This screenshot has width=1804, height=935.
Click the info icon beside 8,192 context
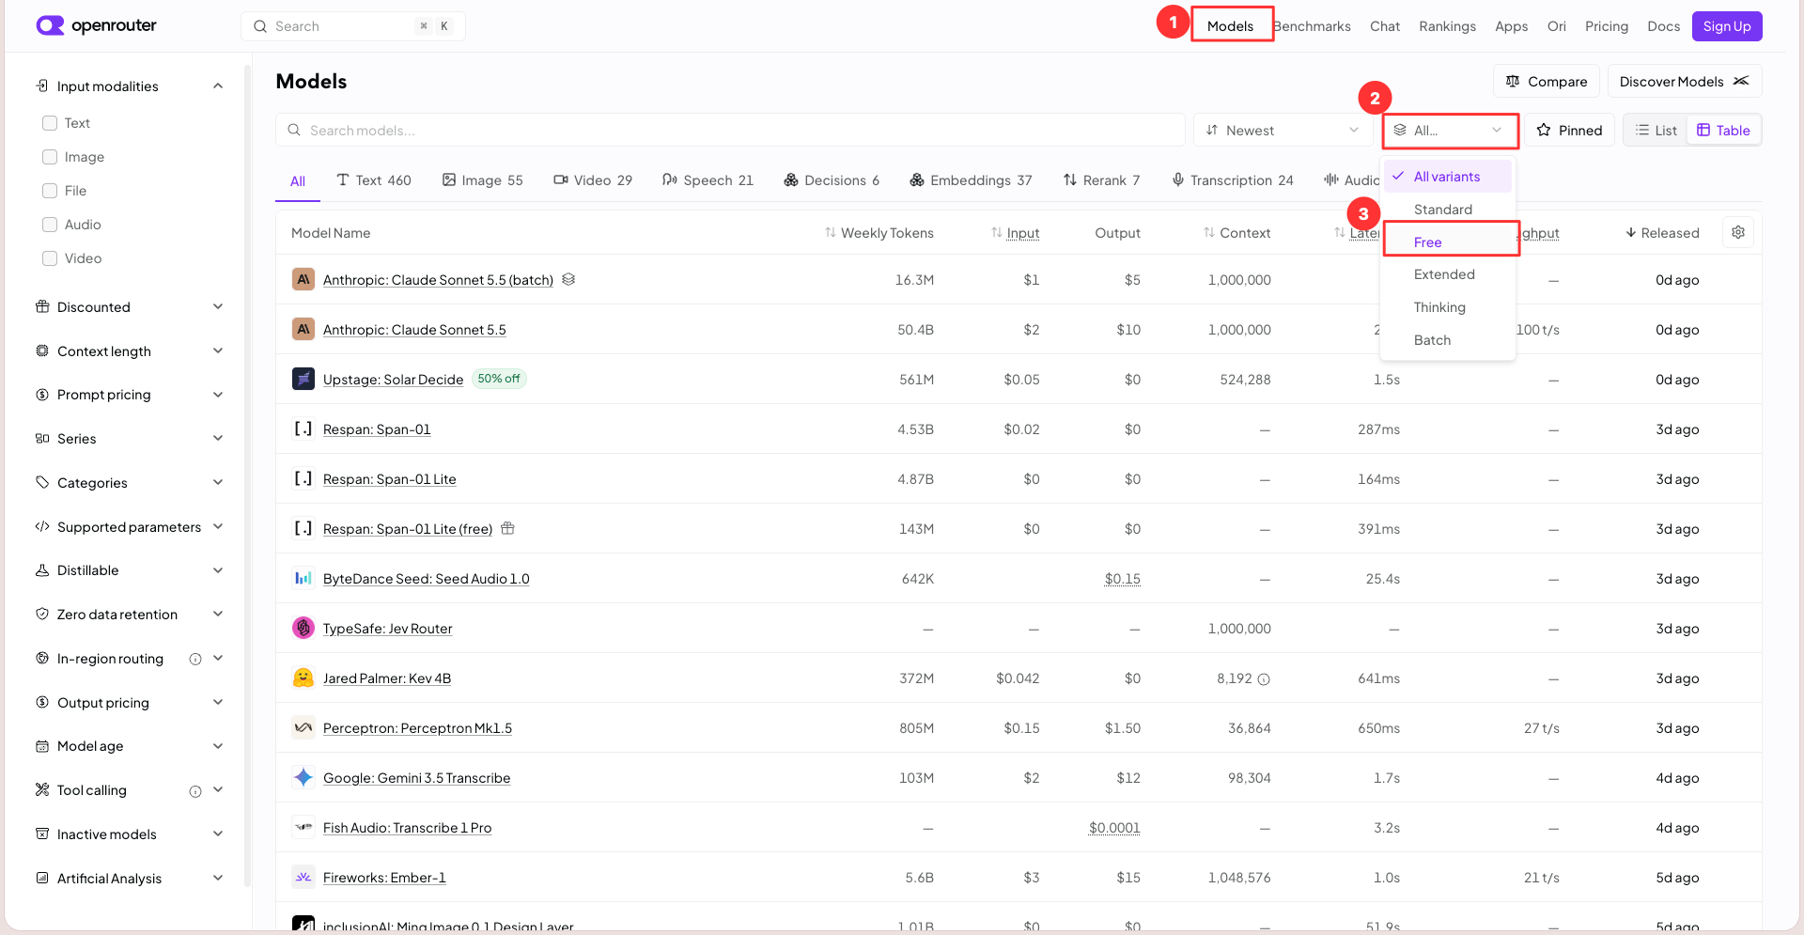(1264, 679)
